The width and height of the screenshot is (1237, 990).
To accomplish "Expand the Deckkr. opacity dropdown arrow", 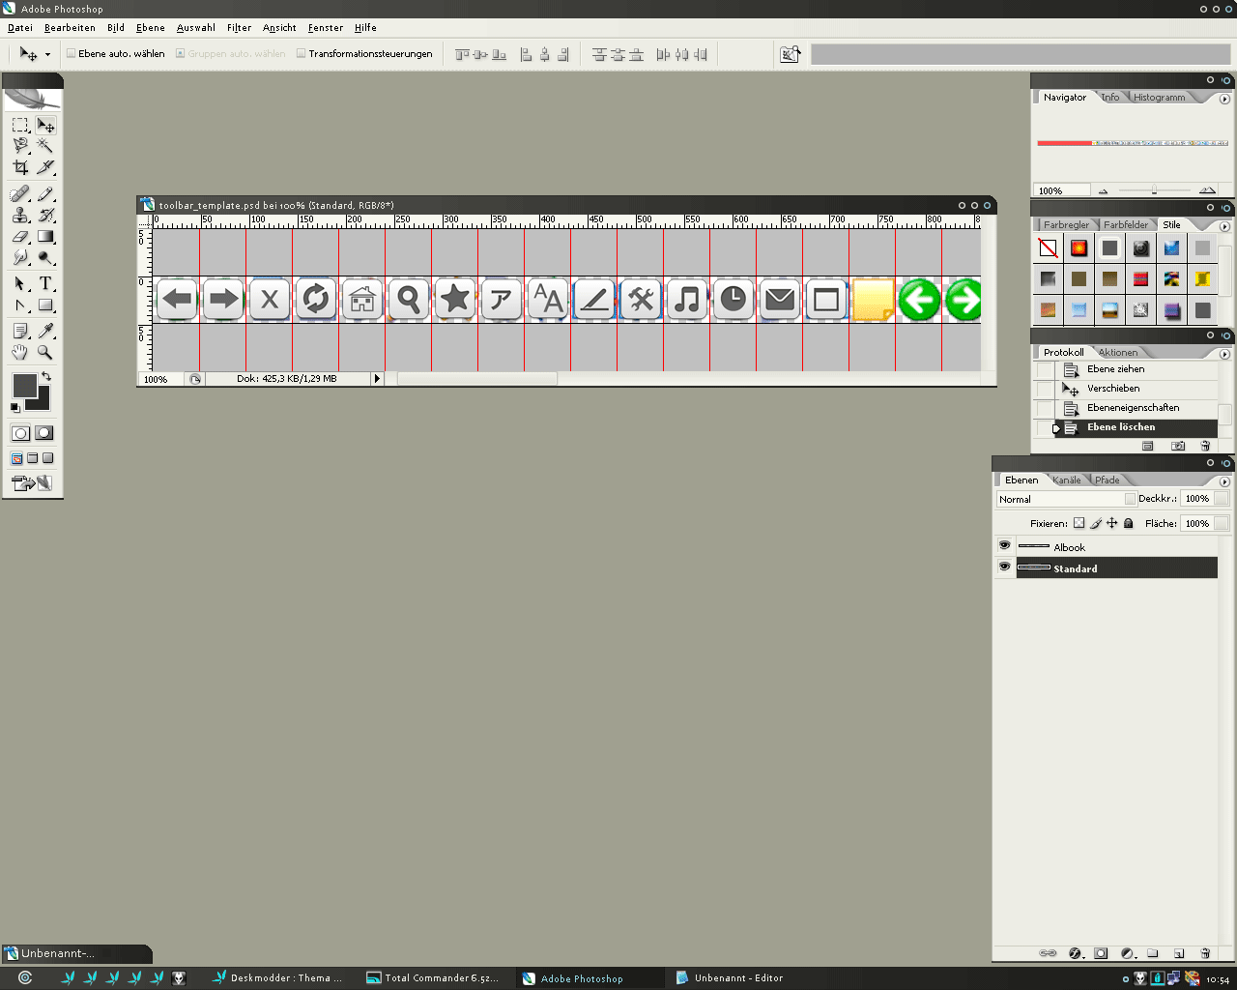I will pos(1222,499).
